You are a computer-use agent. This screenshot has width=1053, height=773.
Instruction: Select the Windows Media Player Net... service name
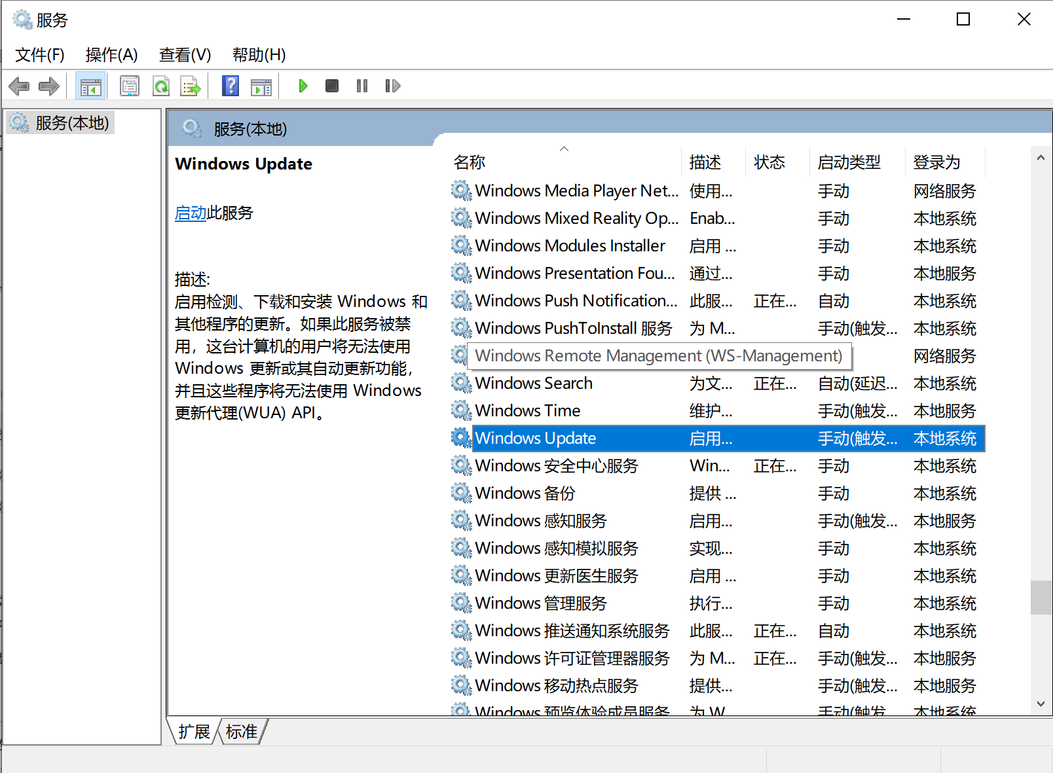(x=577, y=190)
